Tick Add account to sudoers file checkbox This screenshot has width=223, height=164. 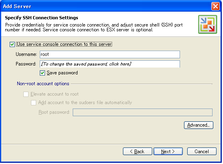[34, 102]
